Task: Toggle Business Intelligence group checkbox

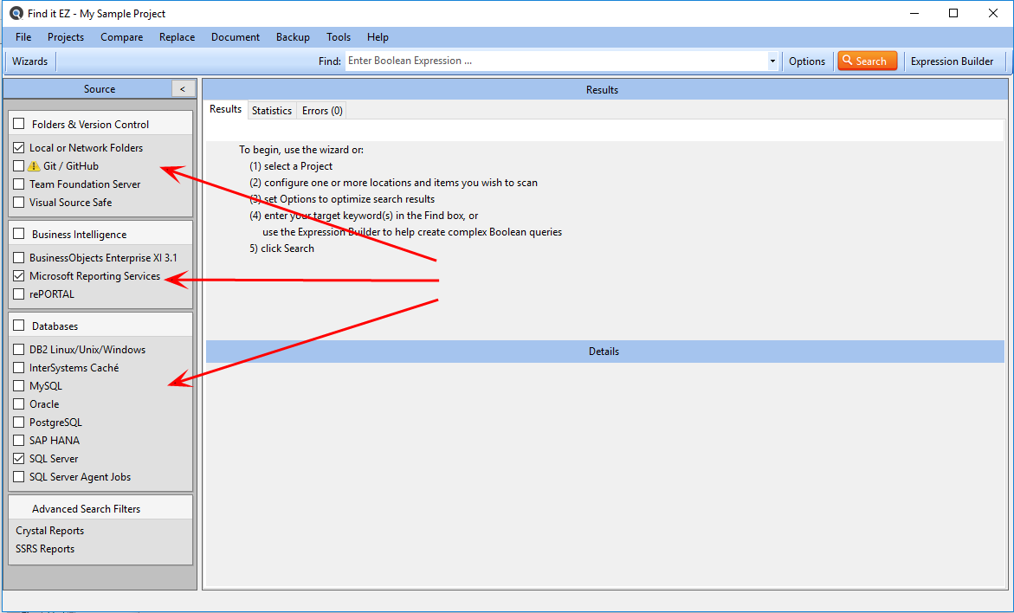Action: [19, 234]
